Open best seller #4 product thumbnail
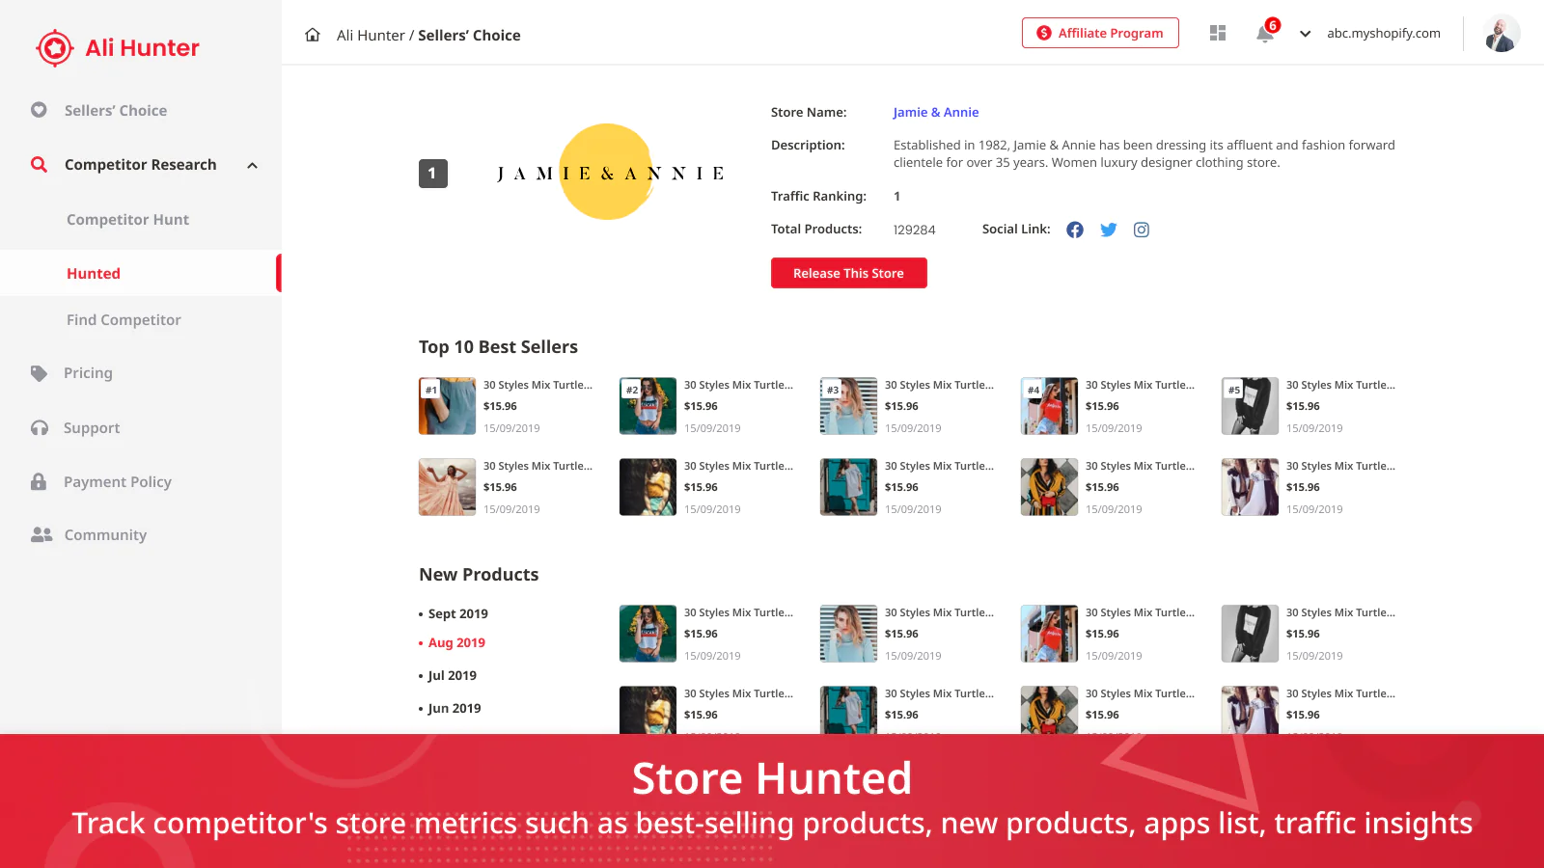Screen dimensions: 1544x868 pos(1050,406)
